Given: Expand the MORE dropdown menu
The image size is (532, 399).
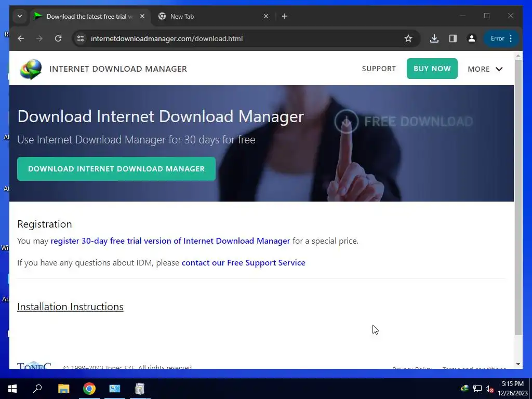Looking at the screenshot, I should (485, 69).
